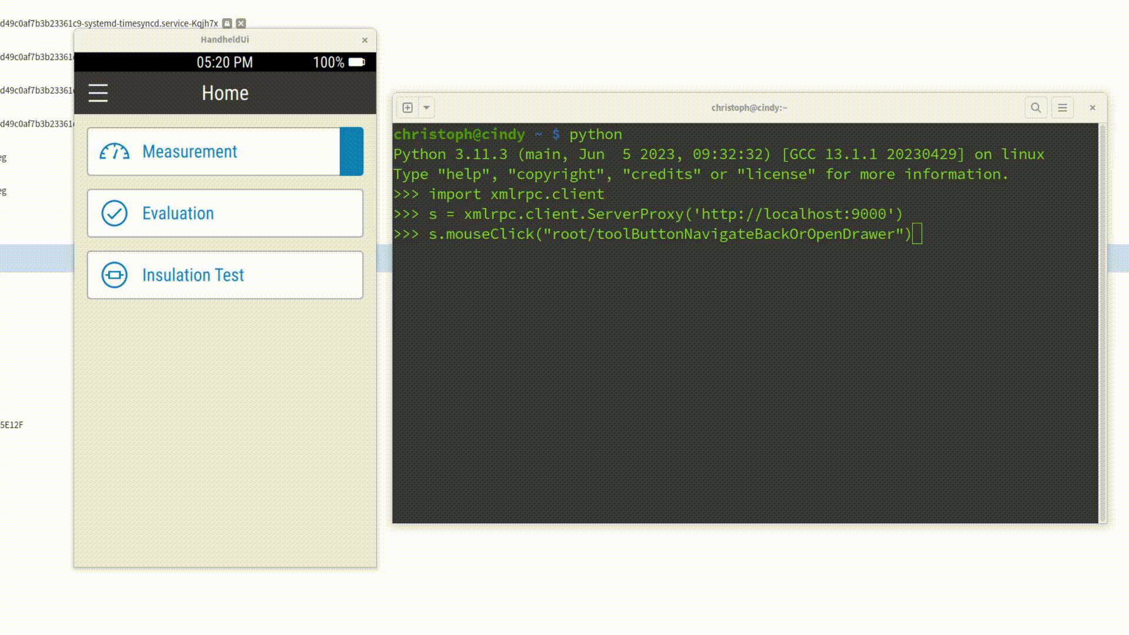The image size is (1129, 635).
Task: Click the terminal vertical scrollbar
Action: tap(1103, 322)
